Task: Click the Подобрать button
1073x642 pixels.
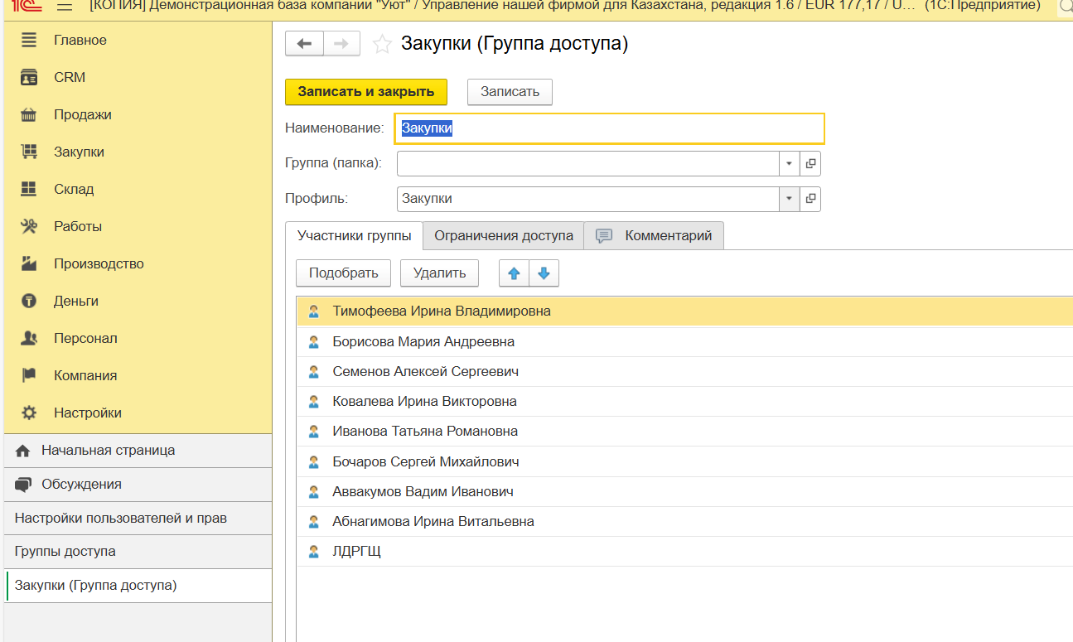Action: (x=343, y=273)
